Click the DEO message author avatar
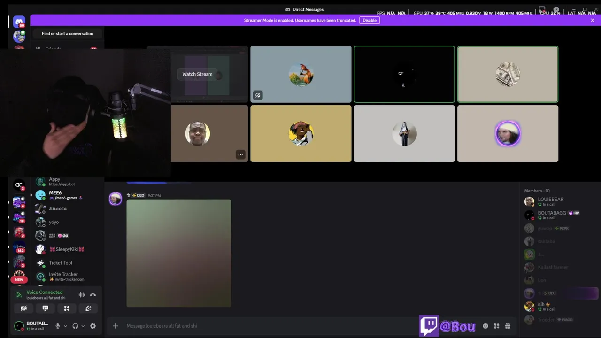601x338 pixels. [116, 199]
